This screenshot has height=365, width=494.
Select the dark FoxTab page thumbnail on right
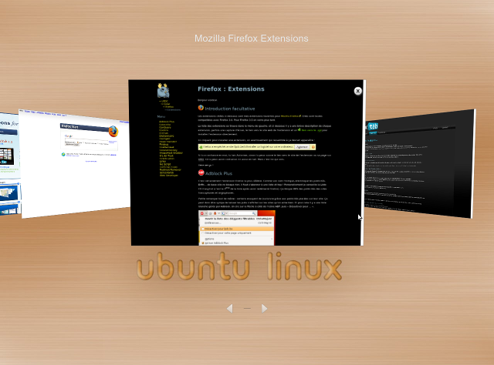tap(420, 163)
